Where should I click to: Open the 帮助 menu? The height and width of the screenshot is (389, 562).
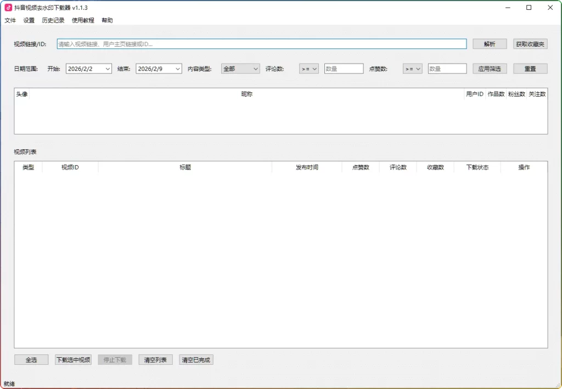(106, 20)
